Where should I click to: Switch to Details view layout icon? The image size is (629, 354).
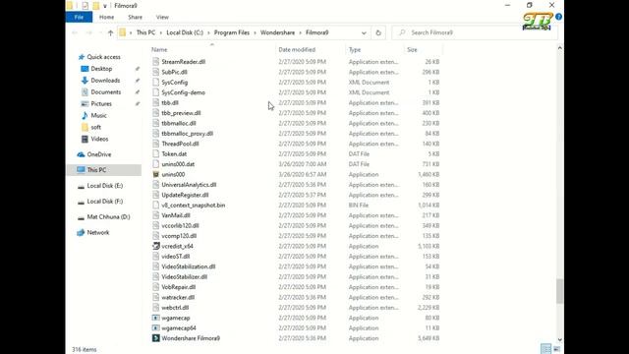545,349
